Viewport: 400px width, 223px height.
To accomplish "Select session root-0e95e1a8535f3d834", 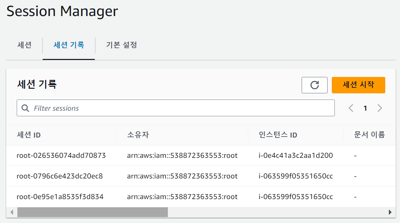I will 60,197.
